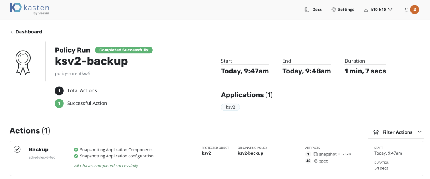Click green check beside Snapshotting Application Components
The width and height of the screenshot is (430, 179).
pyautogui.click(x=76, y=150)
